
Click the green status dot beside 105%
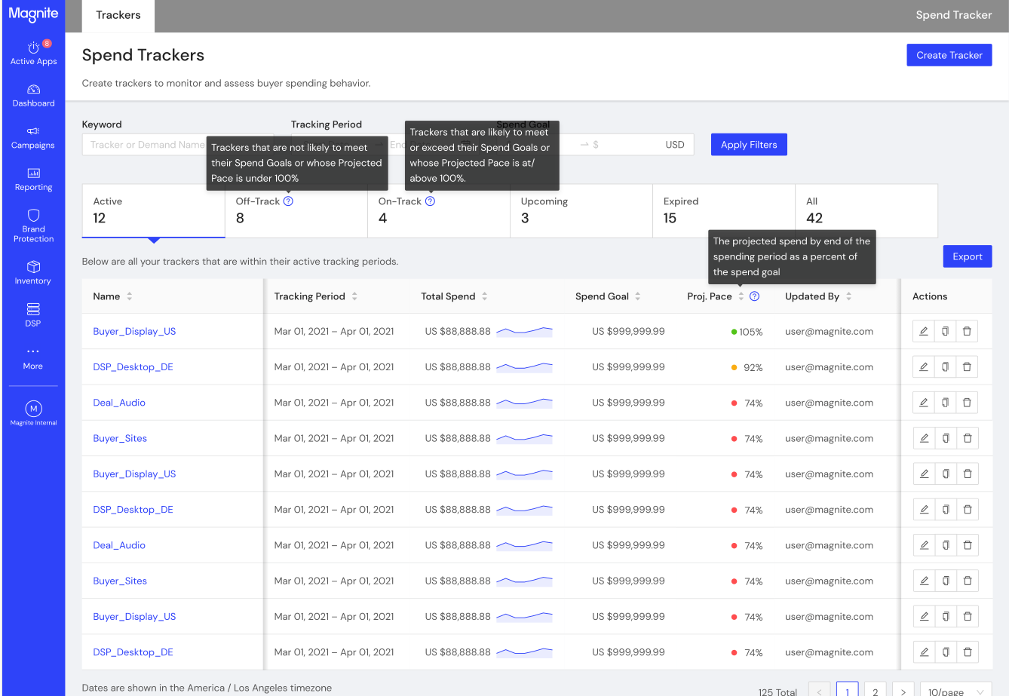pos(734,332)
